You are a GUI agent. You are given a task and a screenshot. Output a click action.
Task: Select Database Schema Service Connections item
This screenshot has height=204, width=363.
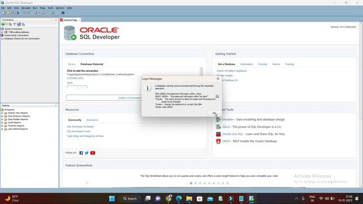click(x=22, y=39)
